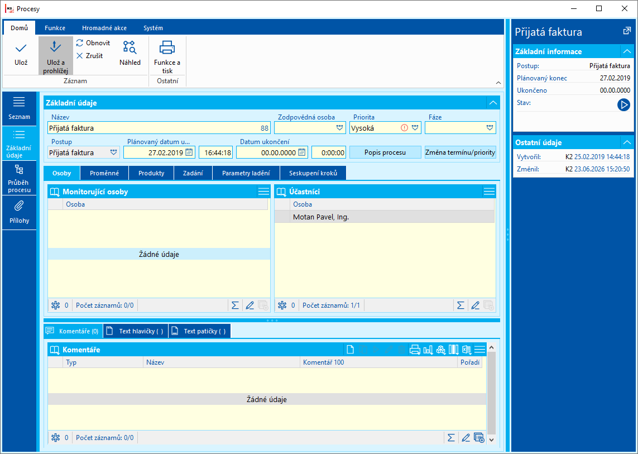Viewport: 638px width, 454px height.
Task: Open Přílohy attachments in sidebar
Action: (19, 213)
